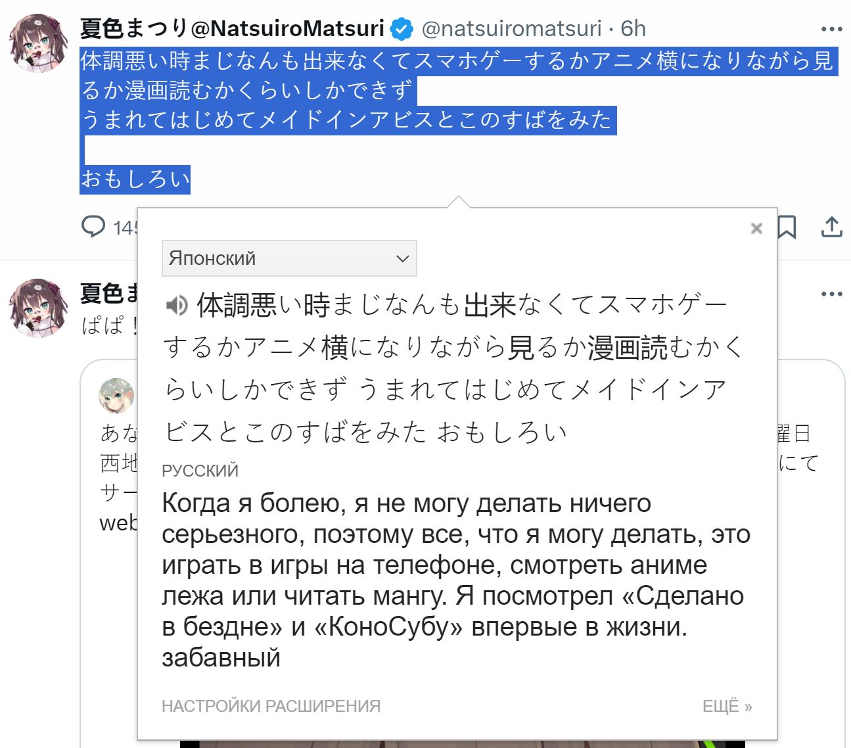This screenshot has height=748, width=851.
Task: Click the share upload icon on the tweet
Action: (x=831, y=227)
